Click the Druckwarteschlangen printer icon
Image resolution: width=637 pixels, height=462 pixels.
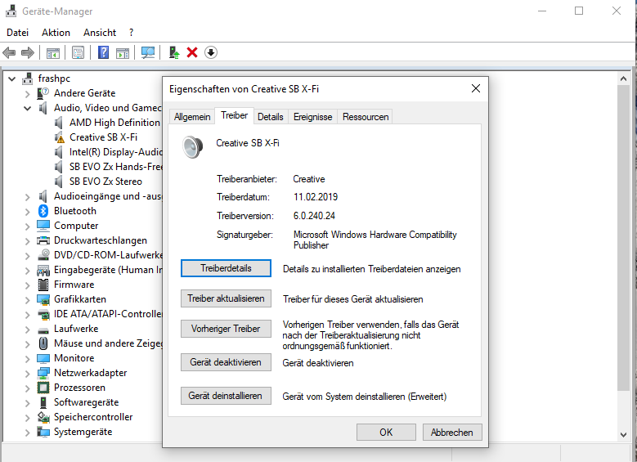[x=43, y=240]
